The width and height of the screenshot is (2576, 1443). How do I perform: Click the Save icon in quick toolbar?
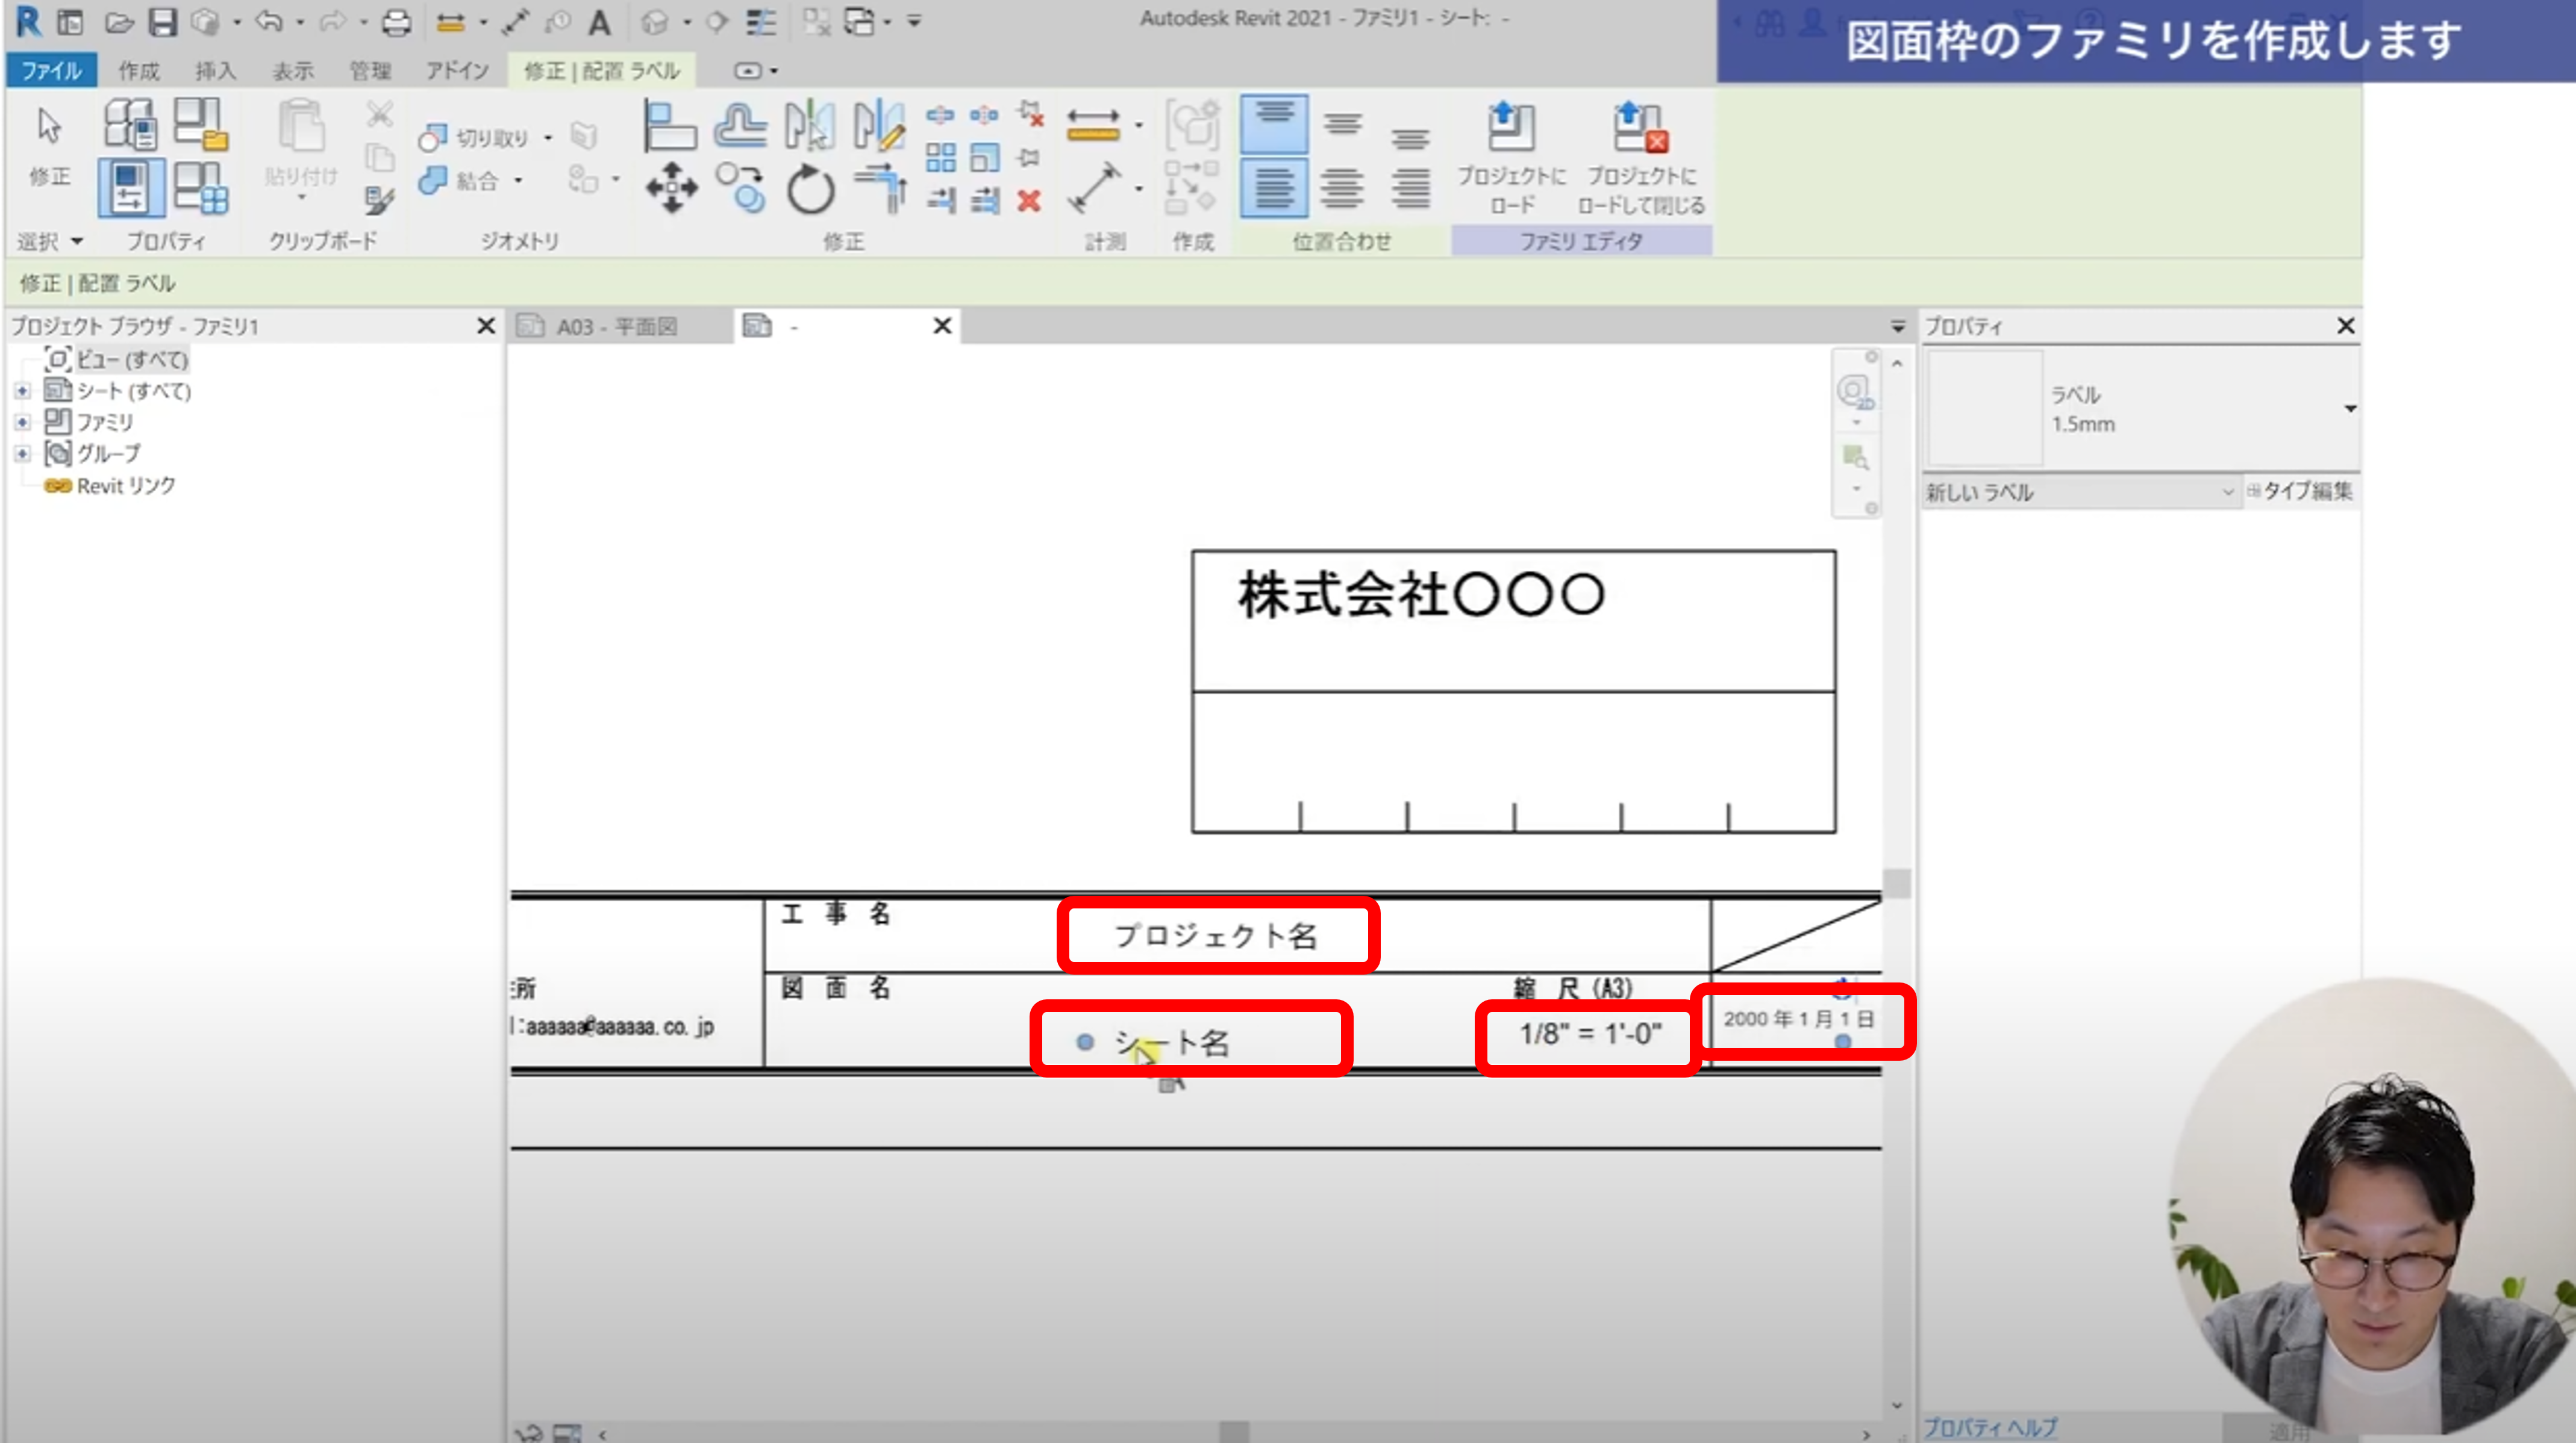[x=162, y=22]
